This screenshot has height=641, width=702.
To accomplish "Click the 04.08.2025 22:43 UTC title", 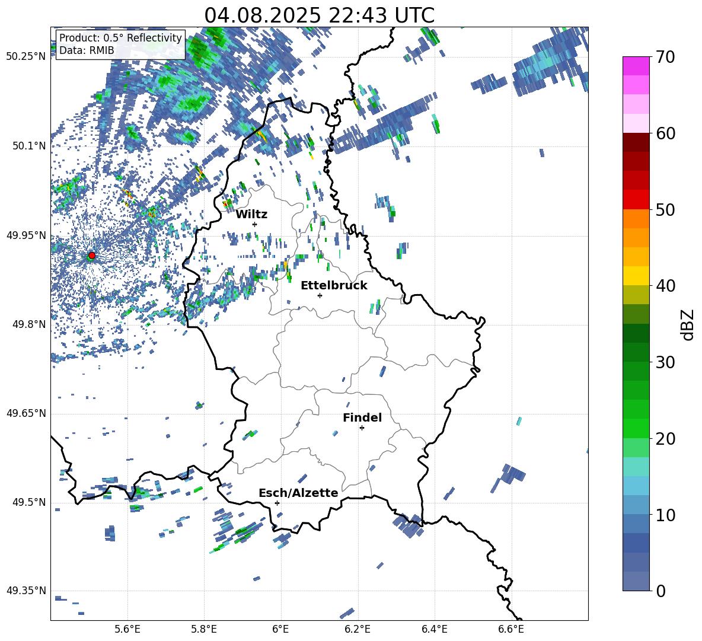I will 319,15.
